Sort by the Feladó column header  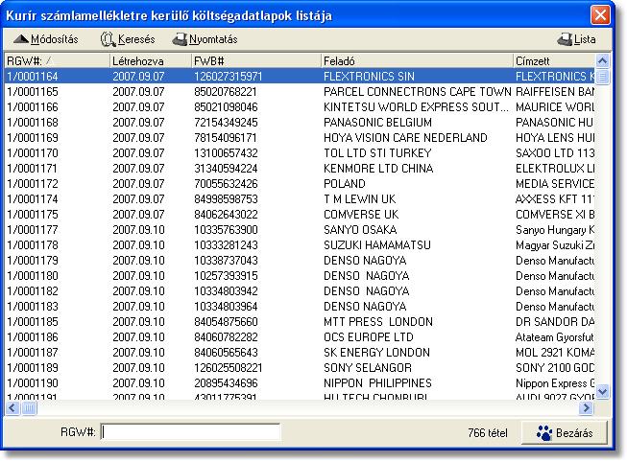point(417,60)
